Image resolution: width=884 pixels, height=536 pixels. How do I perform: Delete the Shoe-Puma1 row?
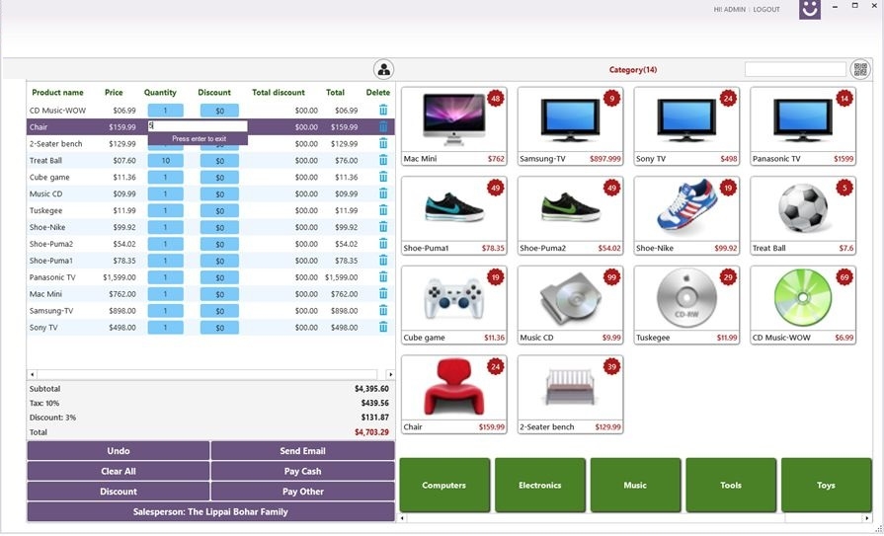click(x=383, y=261)
